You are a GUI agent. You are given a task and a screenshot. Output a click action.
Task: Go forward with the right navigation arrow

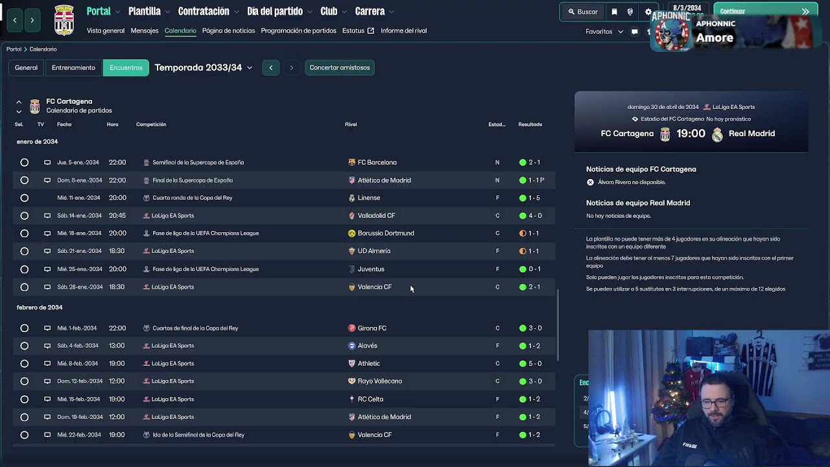pos(32,20)
